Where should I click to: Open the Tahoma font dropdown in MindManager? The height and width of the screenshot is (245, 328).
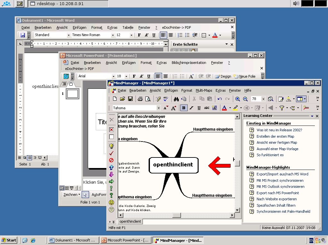[158, 108]
